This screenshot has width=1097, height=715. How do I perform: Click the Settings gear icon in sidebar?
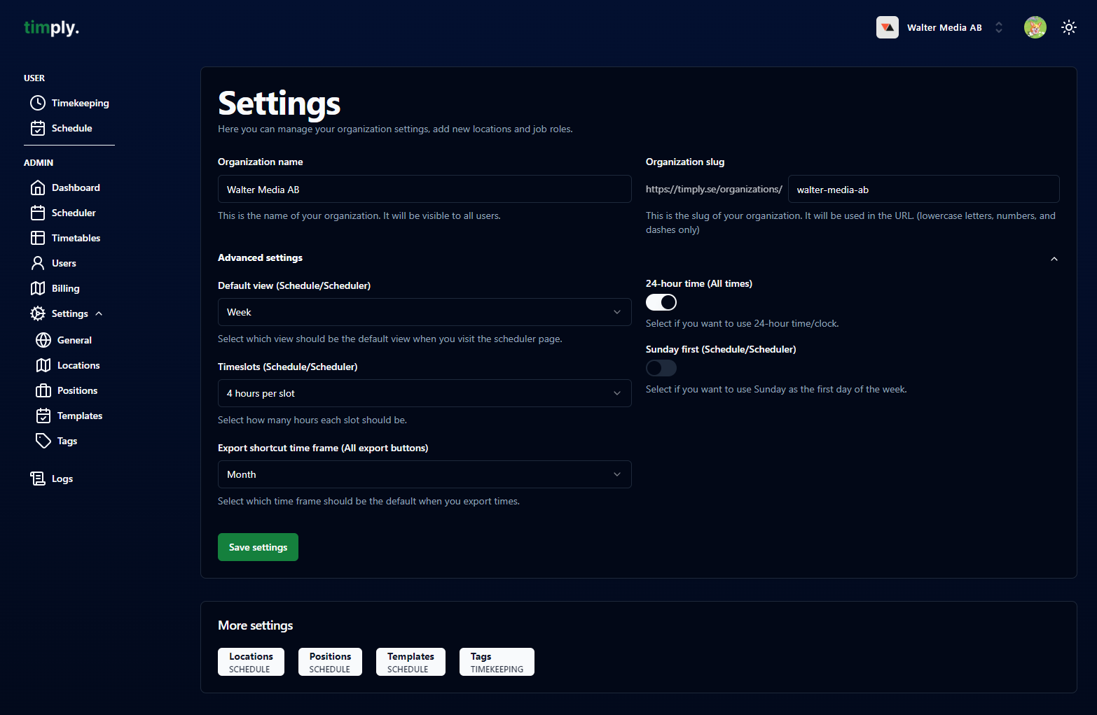pyautogui.click(x=38, y=313)
